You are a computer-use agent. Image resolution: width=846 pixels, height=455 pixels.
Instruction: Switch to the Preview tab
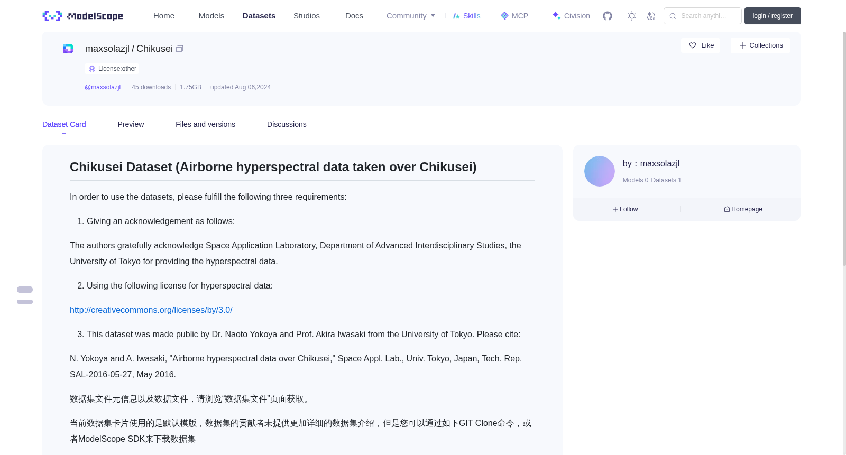point(131,124)
